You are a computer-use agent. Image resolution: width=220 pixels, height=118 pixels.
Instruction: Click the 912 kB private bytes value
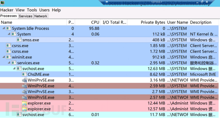click(x=159, y=57)
